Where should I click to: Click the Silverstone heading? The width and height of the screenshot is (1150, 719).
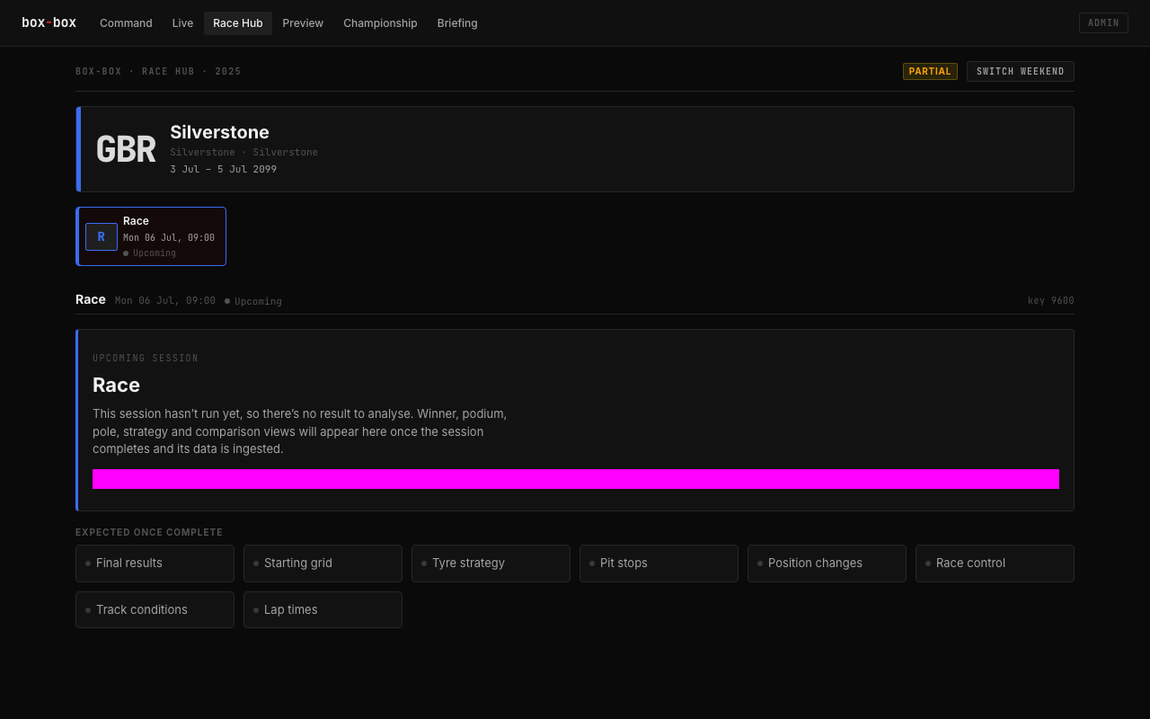(219, 132)
